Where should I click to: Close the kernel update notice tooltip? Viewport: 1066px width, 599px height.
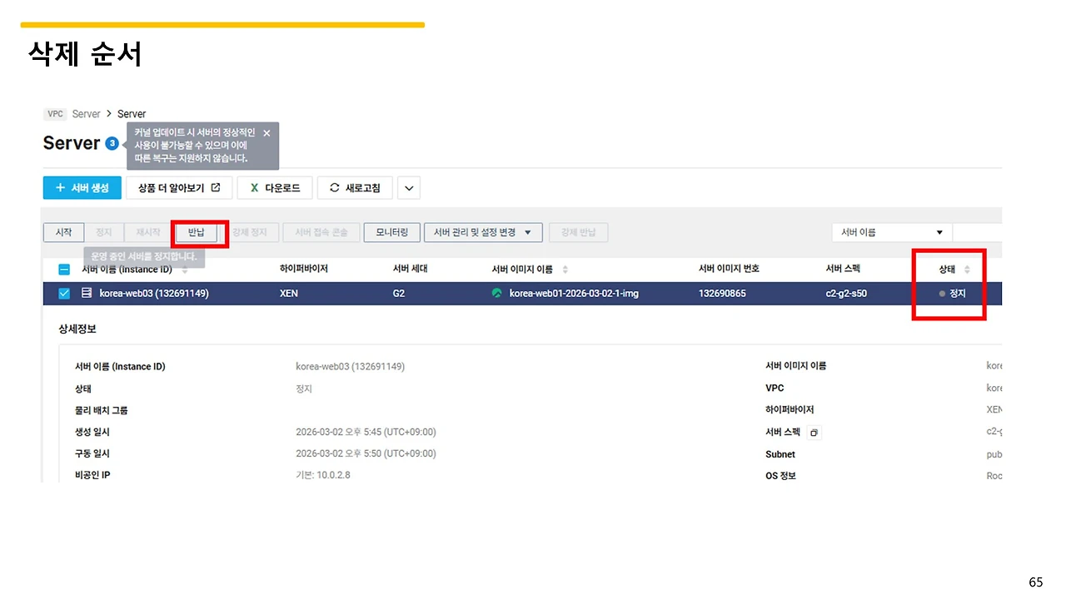click(266, 133)
